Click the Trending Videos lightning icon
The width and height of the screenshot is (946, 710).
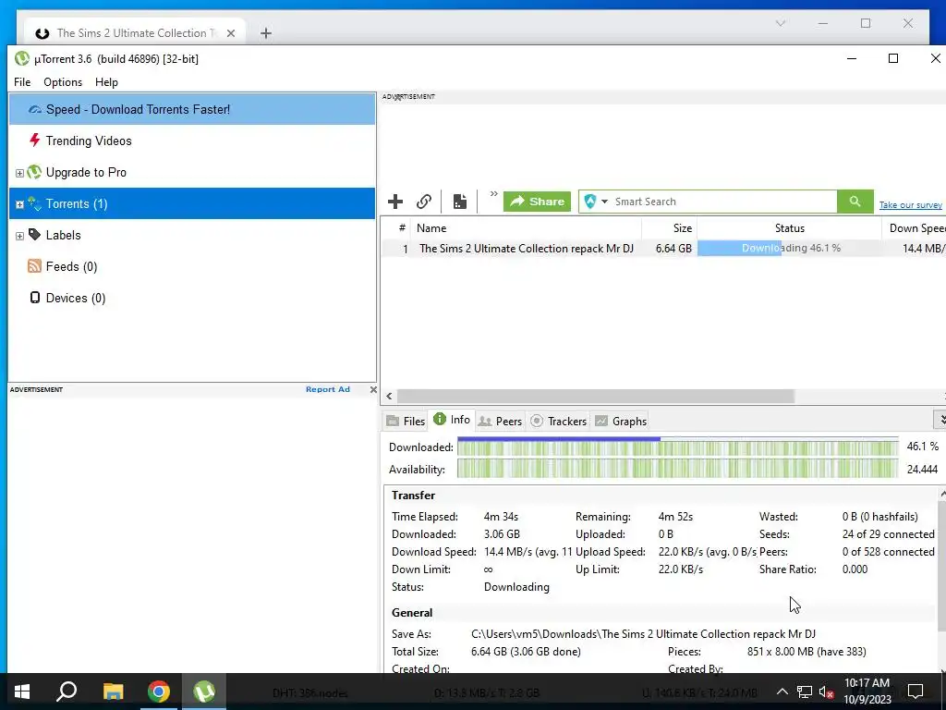click(34, 141)
